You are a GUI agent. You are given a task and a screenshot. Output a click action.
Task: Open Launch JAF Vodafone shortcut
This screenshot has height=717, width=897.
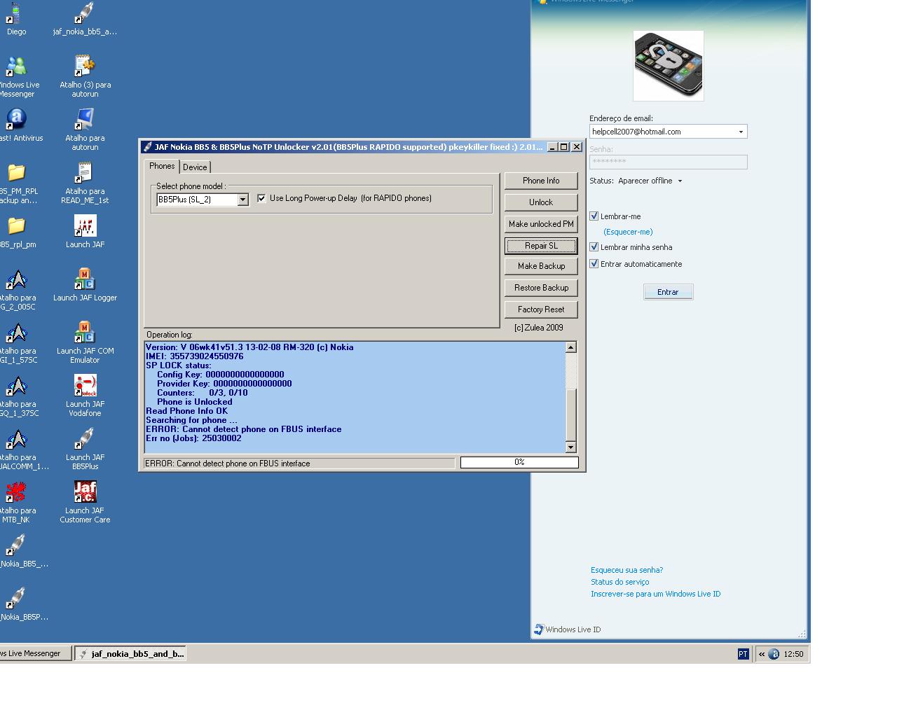(x=85, y=396)
